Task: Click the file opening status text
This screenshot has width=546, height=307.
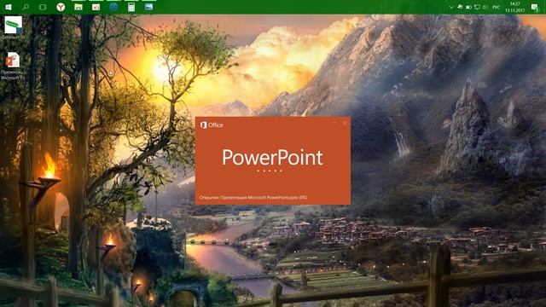Action: (253, 197)
